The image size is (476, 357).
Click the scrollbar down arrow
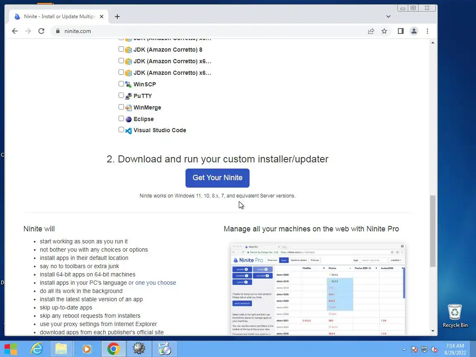[433, 331]
